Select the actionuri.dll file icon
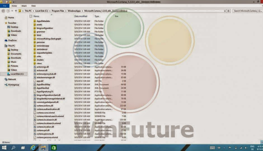 click(x=35, y=70)
